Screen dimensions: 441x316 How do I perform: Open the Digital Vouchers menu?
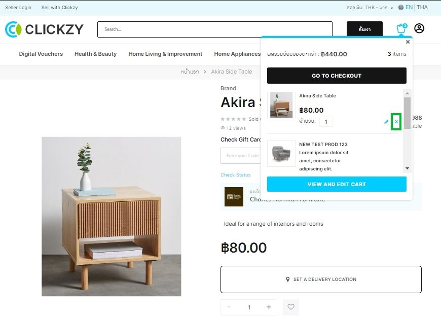click(x=41, y=54)
